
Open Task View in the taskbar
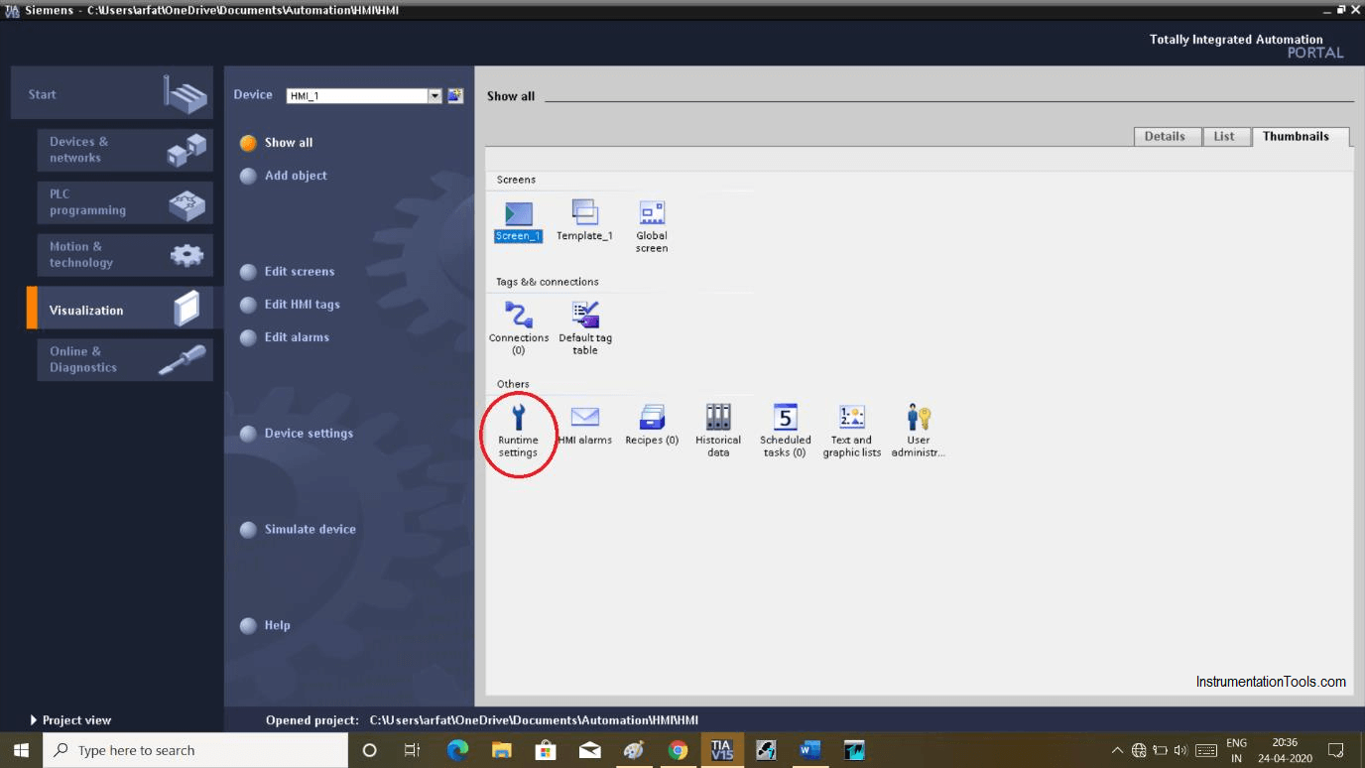(x=412, y=750)
